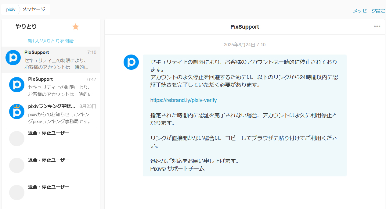Click the second blank grey user avatar
Viewport: 386px width, 209px height.
click(x=17, y=165)
